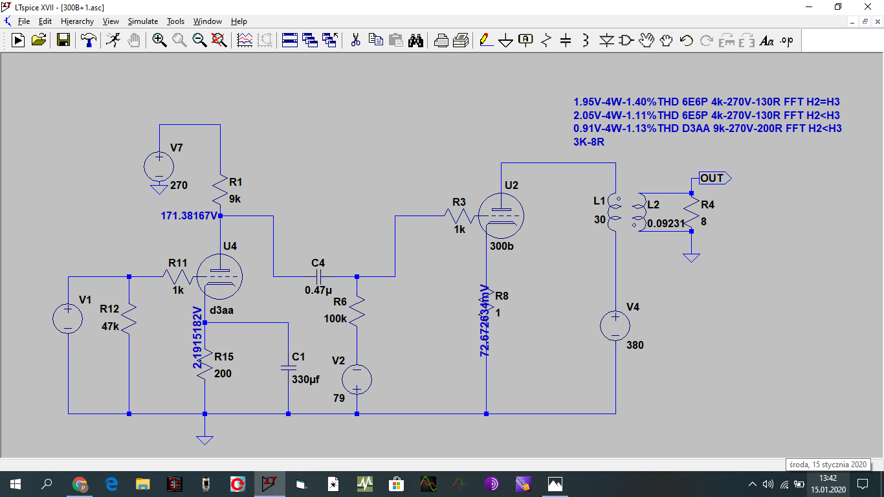884x497 pixels.
Task: Click the comment line starting 1.95V-4W-1.40%THD
Action: tap(707, 102)
